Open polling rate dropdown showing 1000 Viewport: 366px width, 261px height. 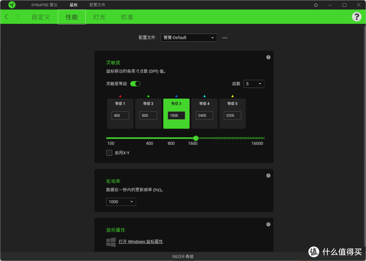(x=121, y=201)
